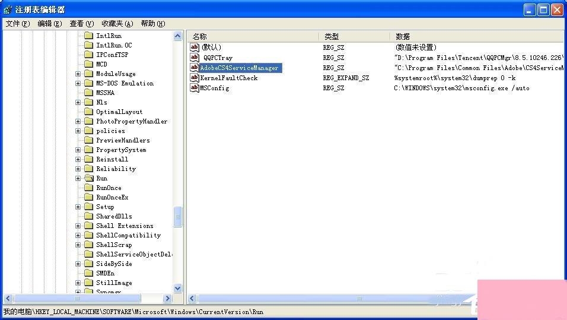Click the open Run folder icon
The image size is (567, 320).
88,178
